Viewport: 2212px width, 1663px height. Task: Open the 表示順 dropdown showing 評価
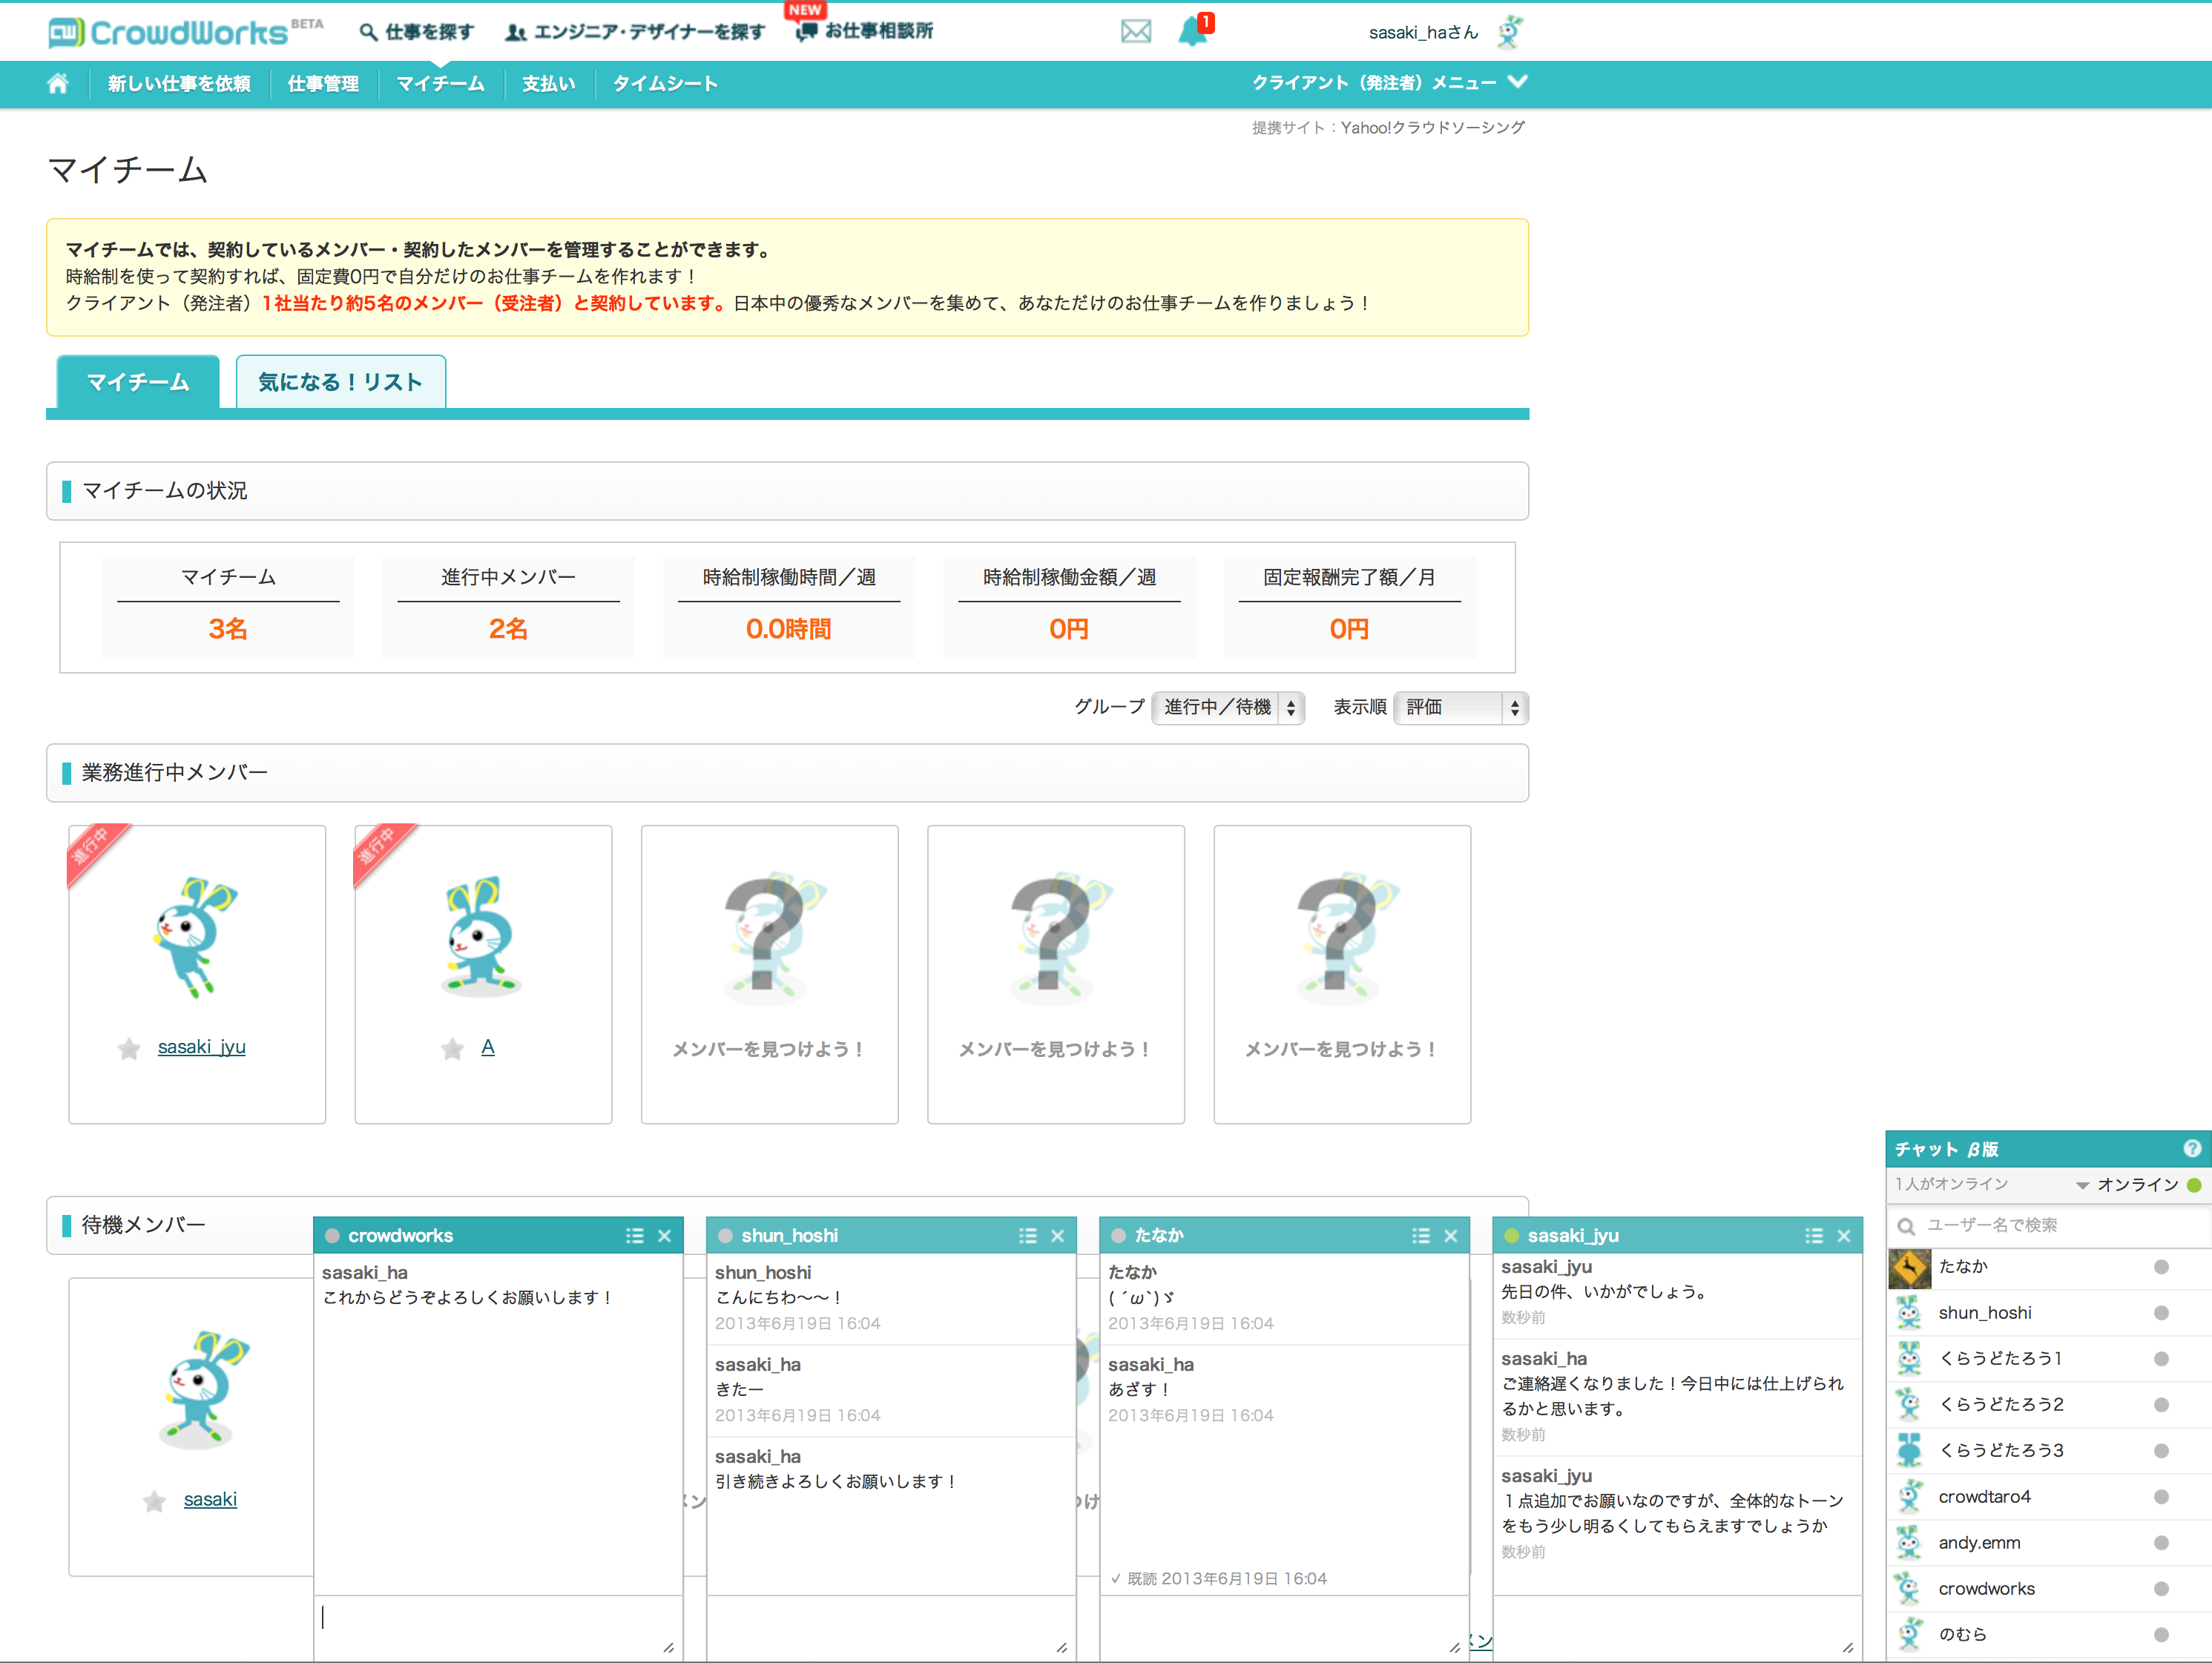[1460, 708]
